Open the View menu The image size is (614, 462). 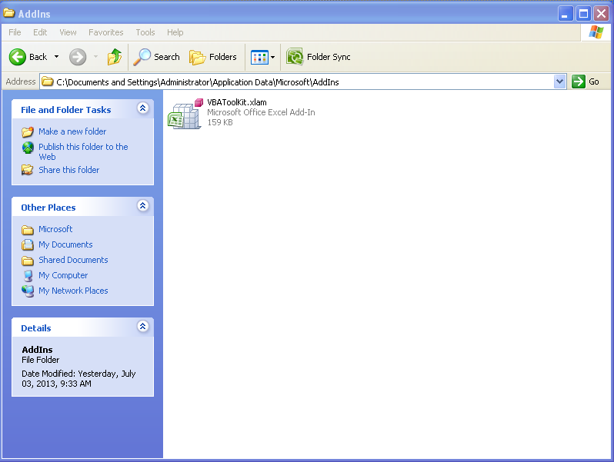point(68,32)
